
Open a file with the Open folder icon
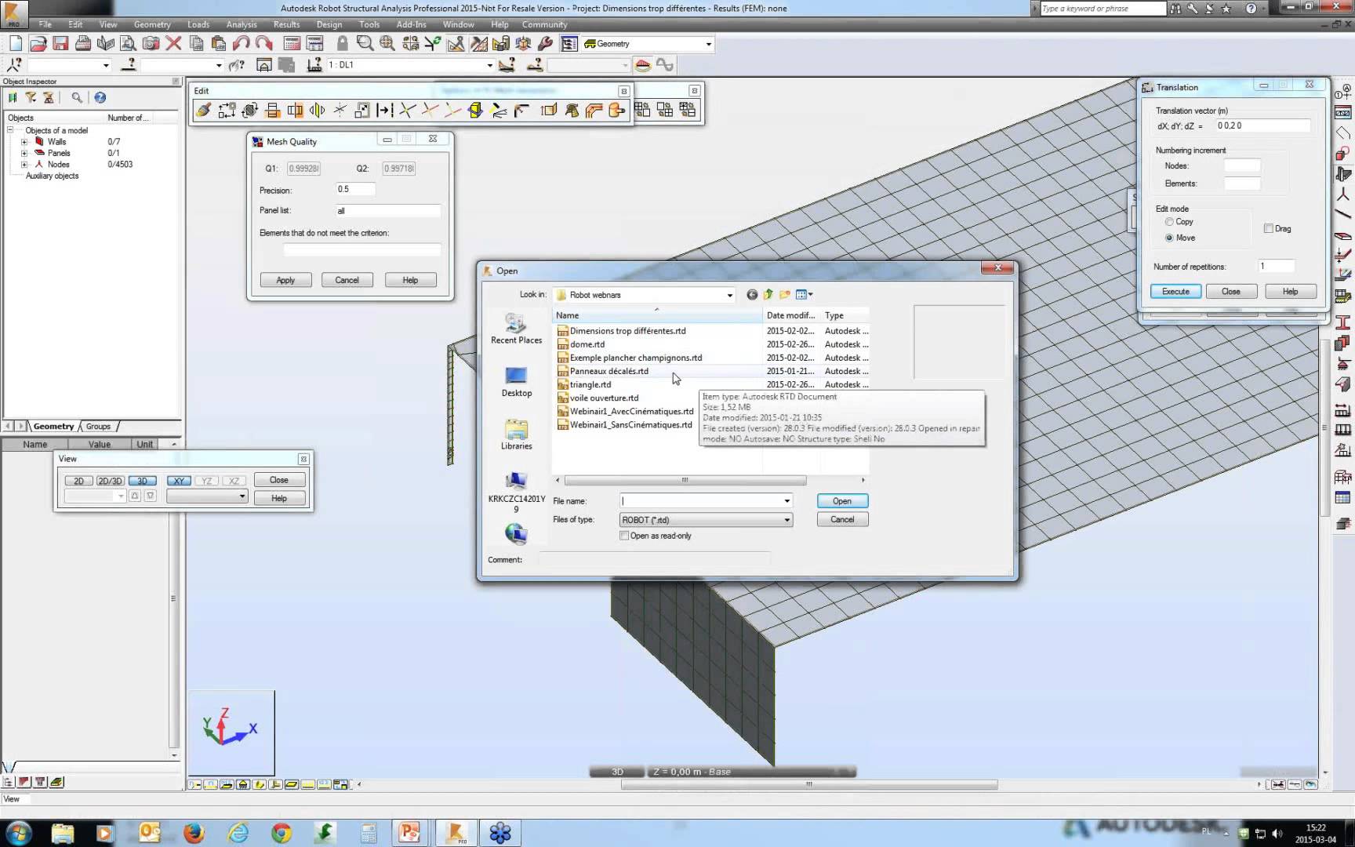coord(38,43)
